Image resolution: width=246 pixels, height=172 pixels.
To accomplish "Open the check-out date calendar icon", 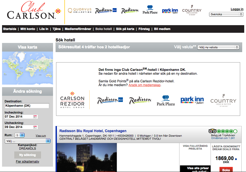I will click(35, 127).
